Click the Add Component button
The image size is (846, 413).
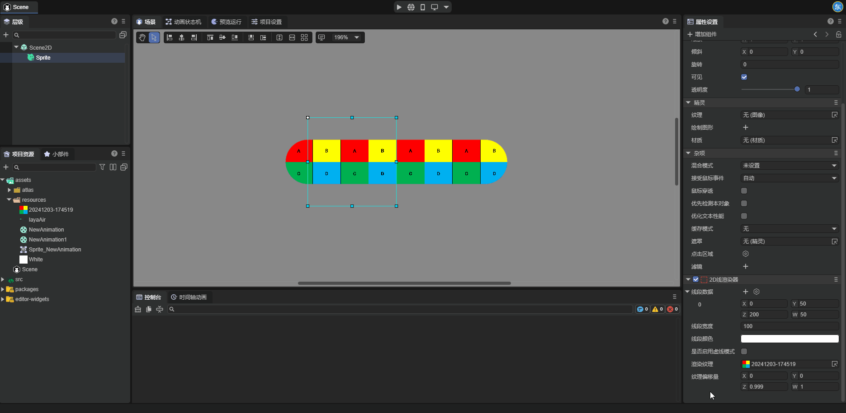[x=702, y=34]
